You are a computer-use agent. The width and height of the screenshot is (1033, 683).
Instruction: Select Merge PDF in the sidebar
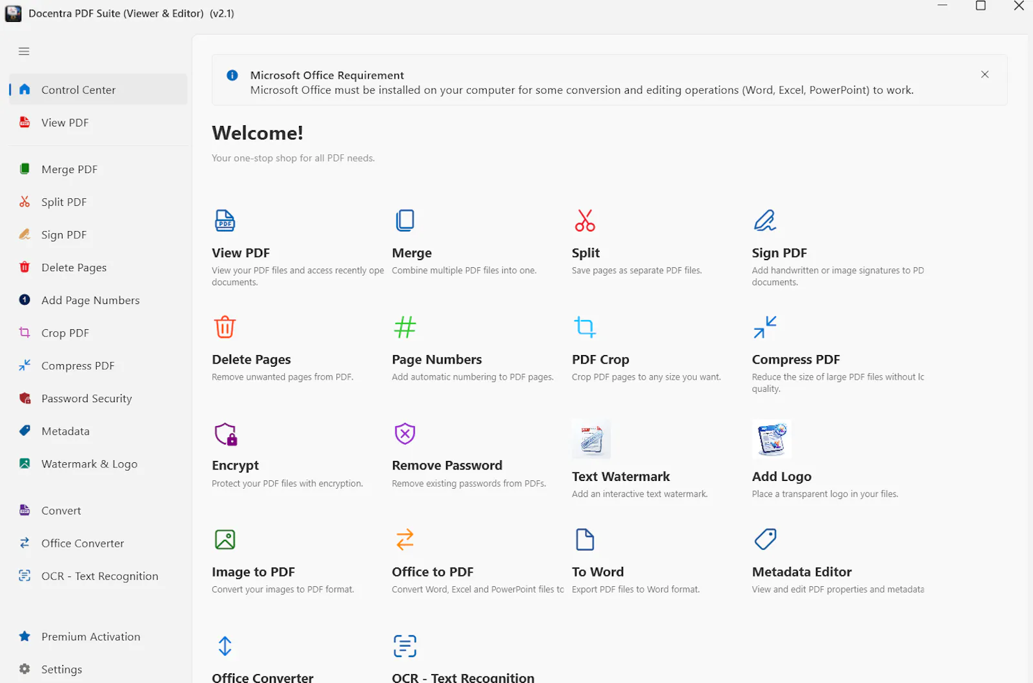(98, 169)
